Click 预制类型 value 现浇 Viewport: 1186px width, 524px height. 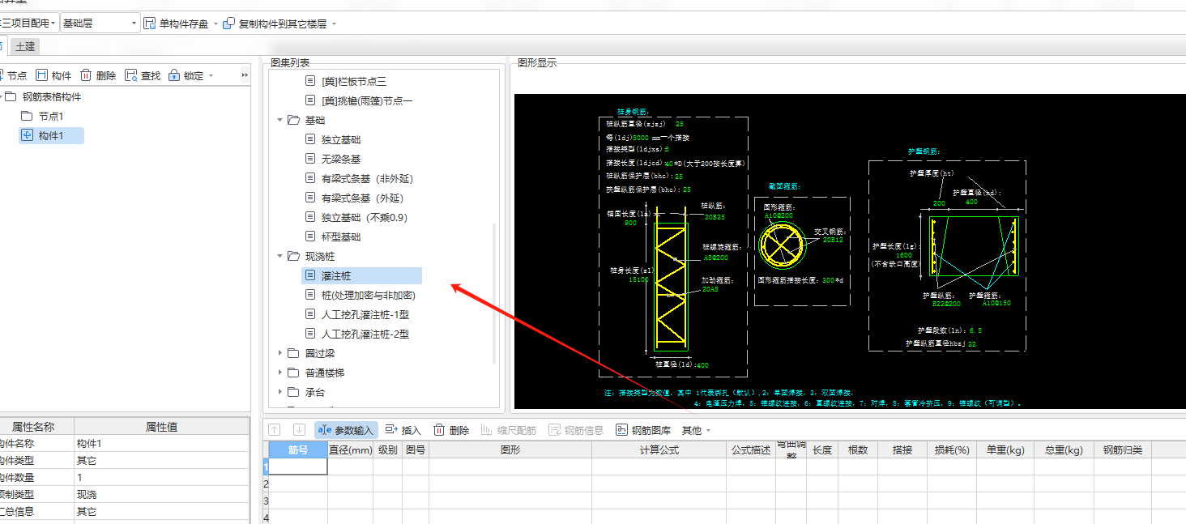click(x=162, y=495)
